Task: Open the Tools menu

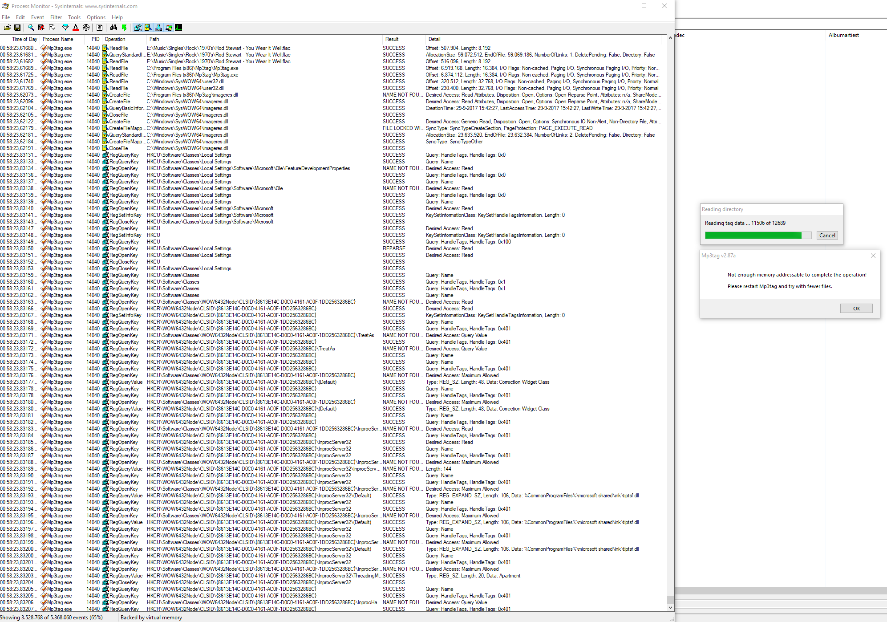Action: tap(74, 17)
